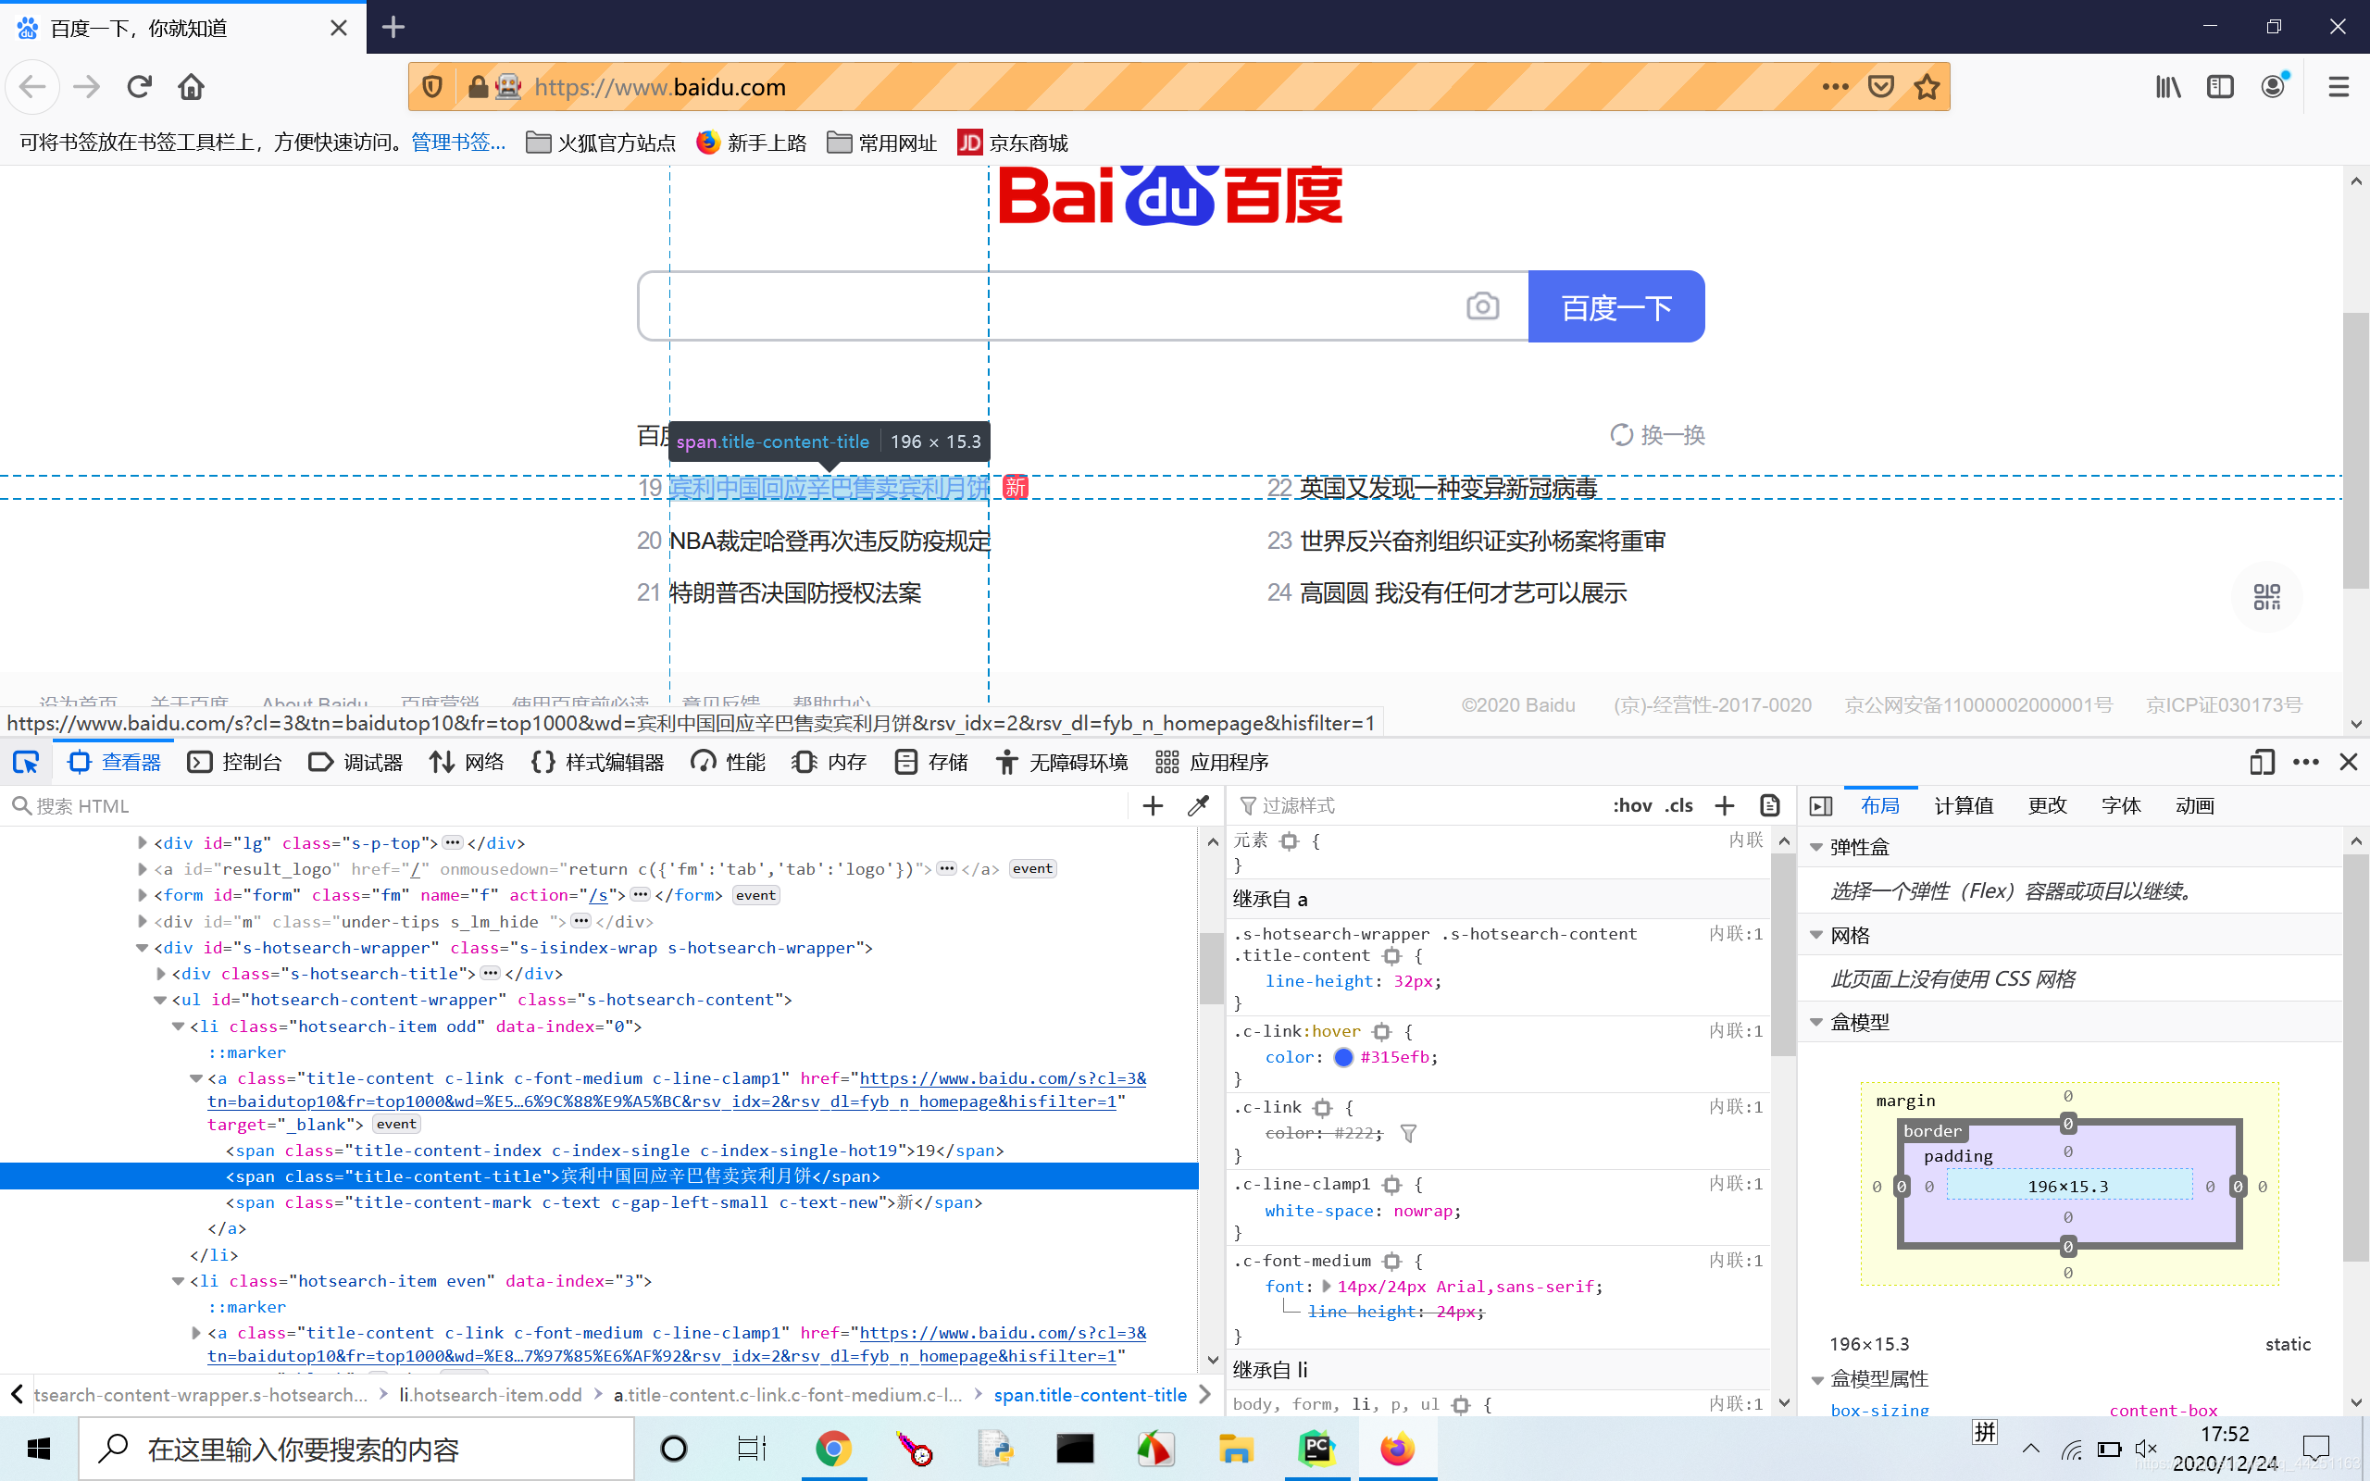Toggle :hov pseudo-class panel
This screenshot has width=2370, height=1481.
point(1631,806)
